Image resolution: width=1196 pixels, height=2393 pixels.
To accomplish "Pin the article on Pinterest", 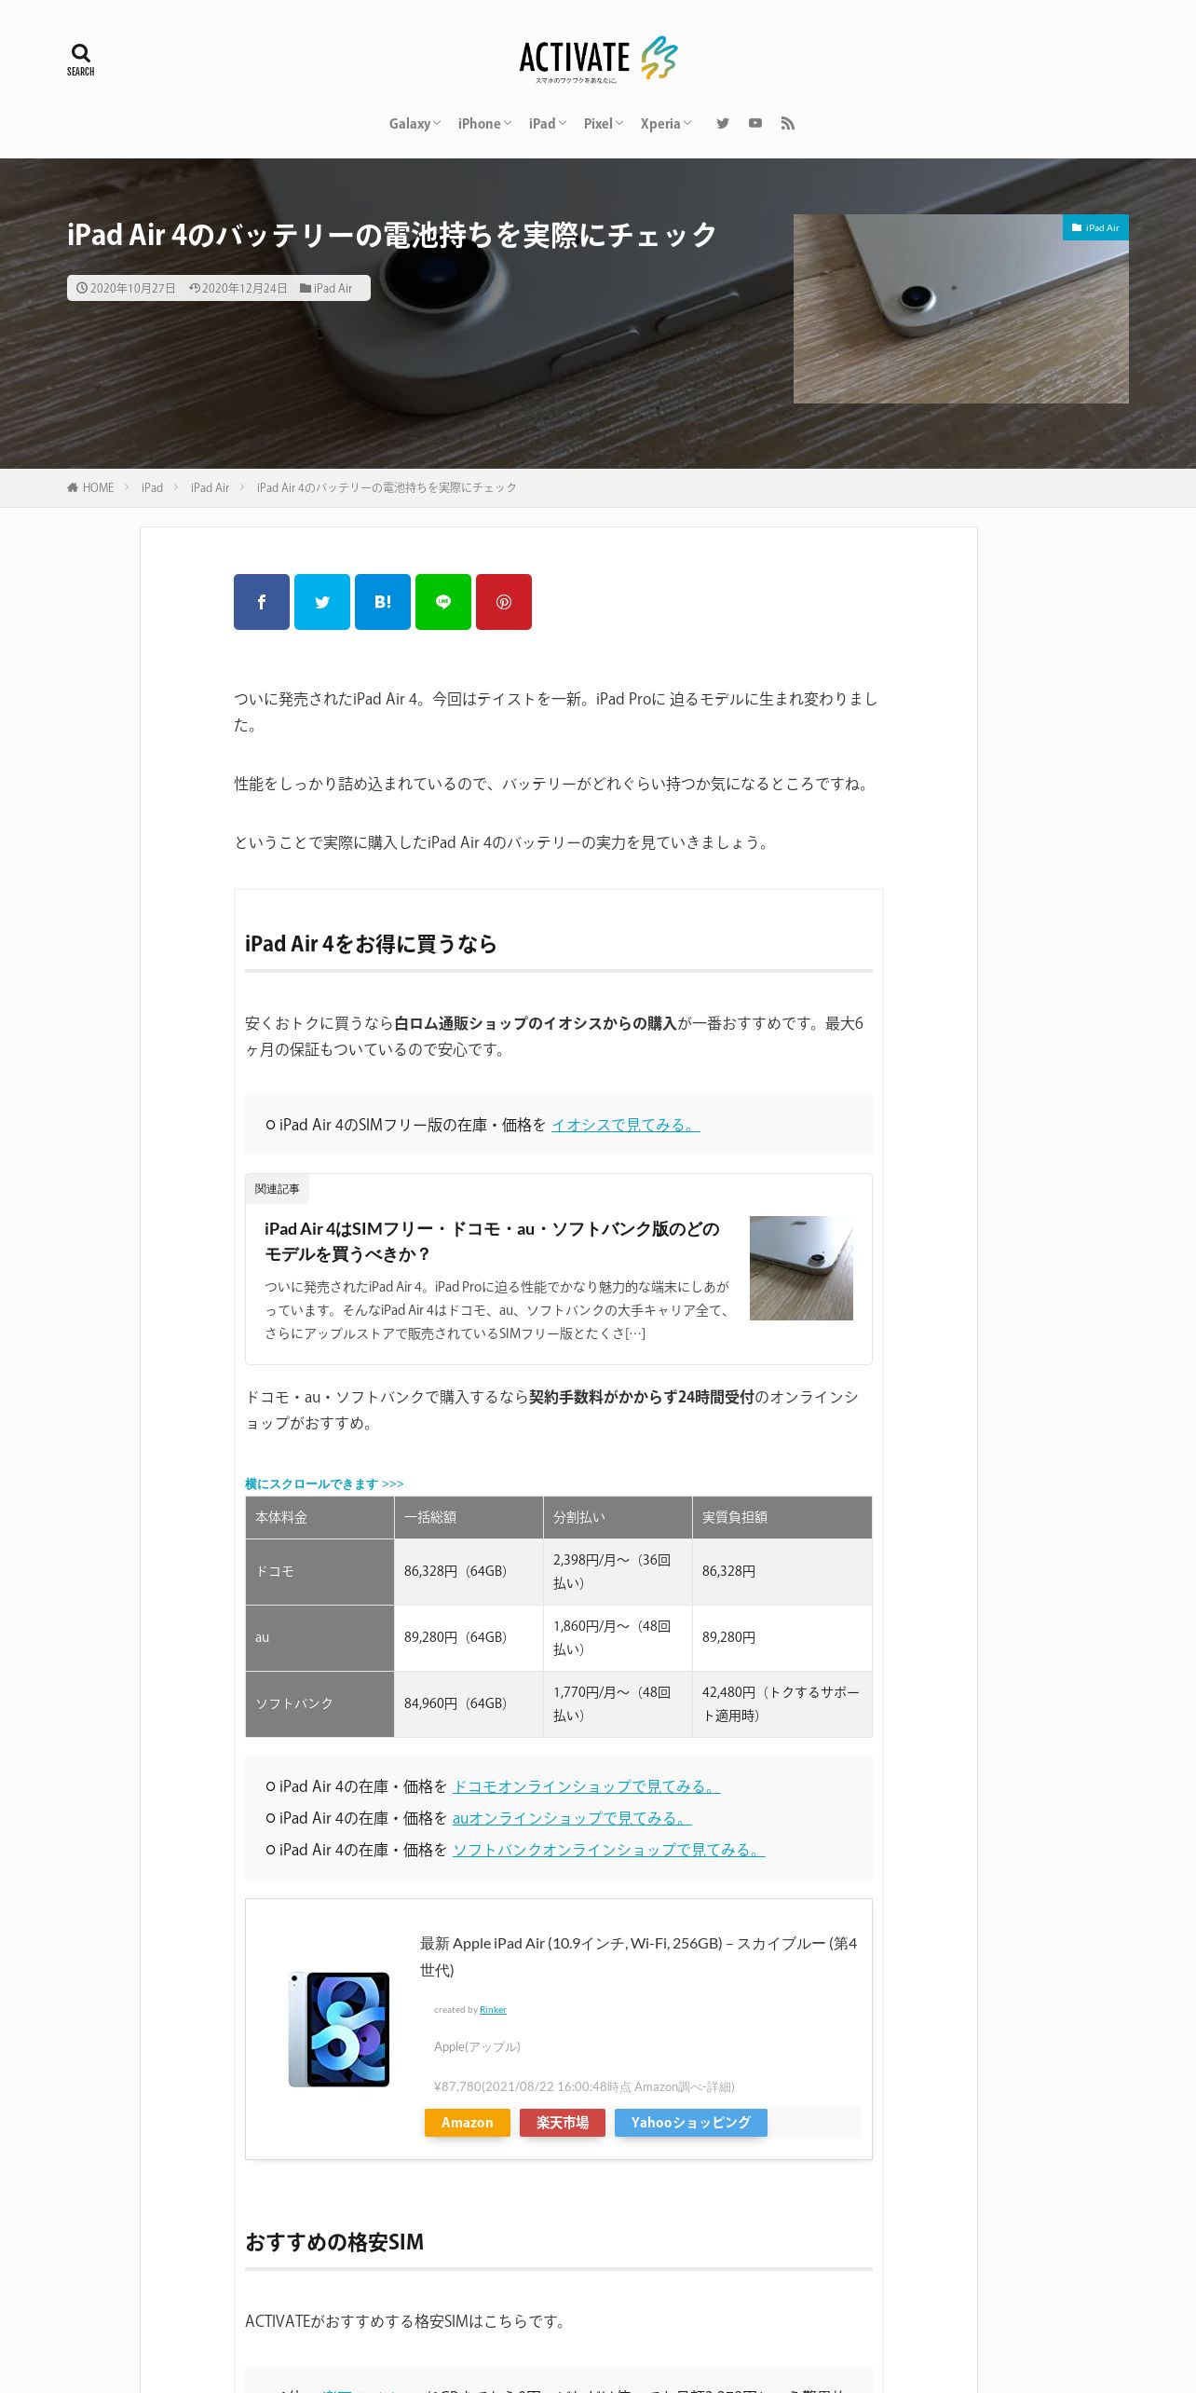I will click(x=504, y=602).
